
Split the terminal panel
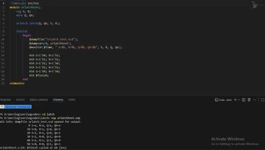[244, 100]
